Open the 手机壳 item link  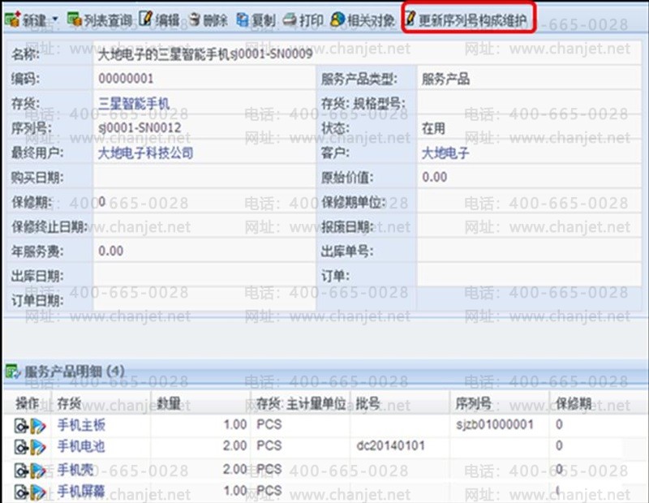tap(75, 470)
